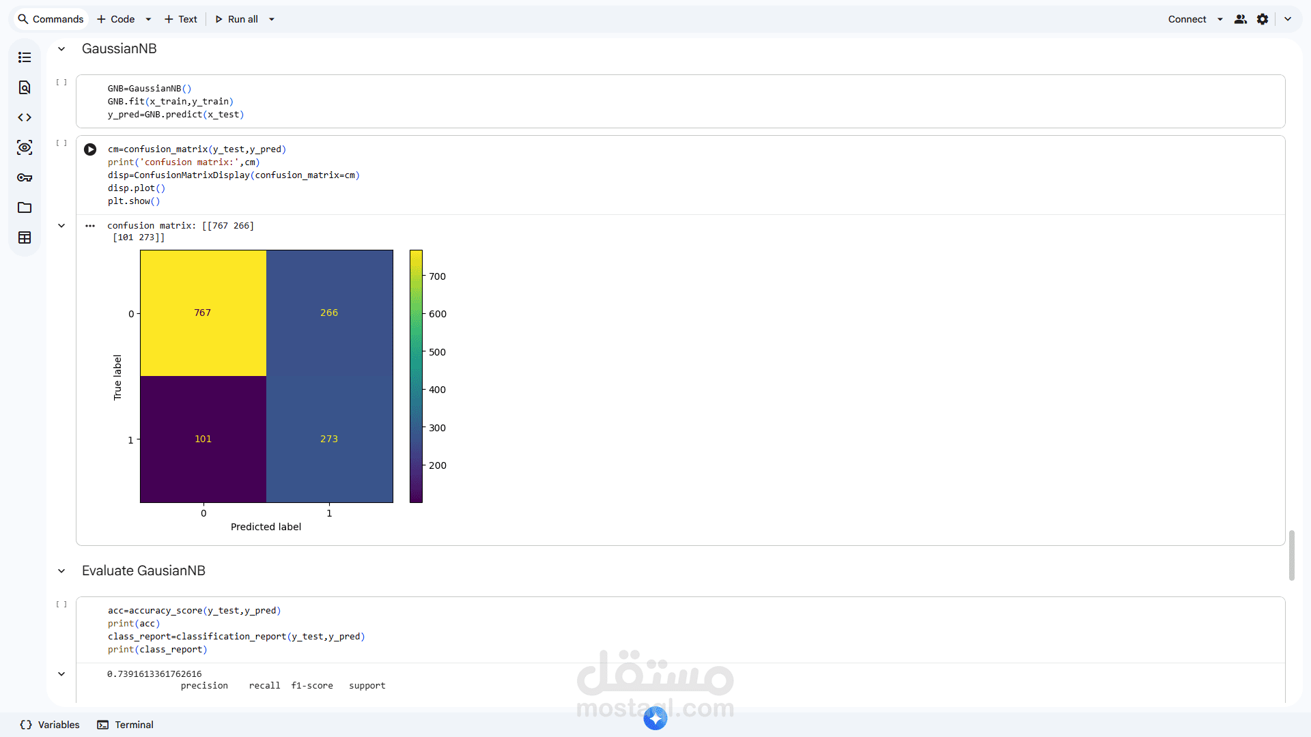
Task: Open the data table sidebar icon
Action: click(25, 237)
